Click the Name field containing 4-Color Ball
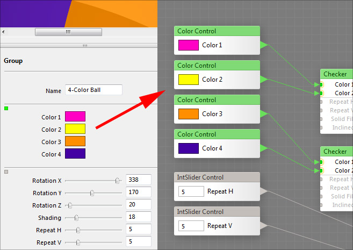 click(x=93, y=90)
